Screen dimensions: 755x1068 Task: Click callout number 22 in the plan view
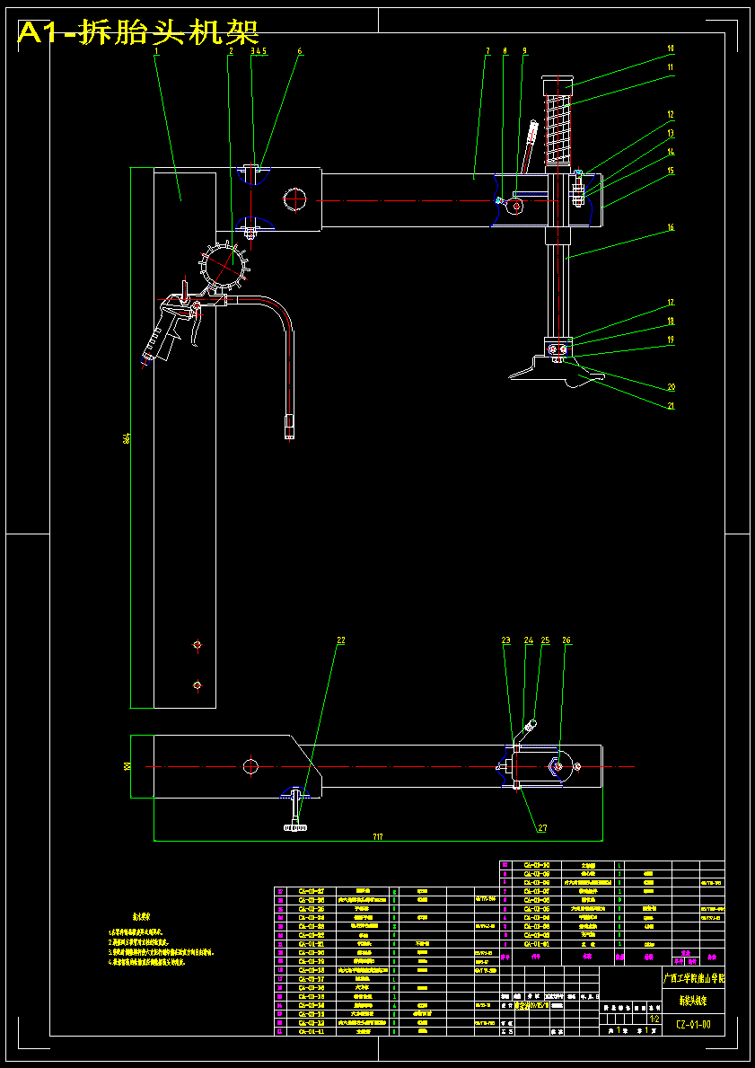pyautogui.click(x=341, y=640)
